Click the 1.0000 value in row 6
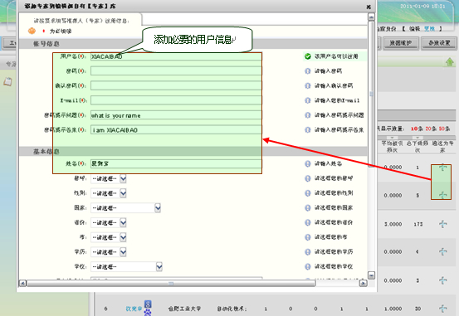The image size is (459, 316). (x=393, y=309)
